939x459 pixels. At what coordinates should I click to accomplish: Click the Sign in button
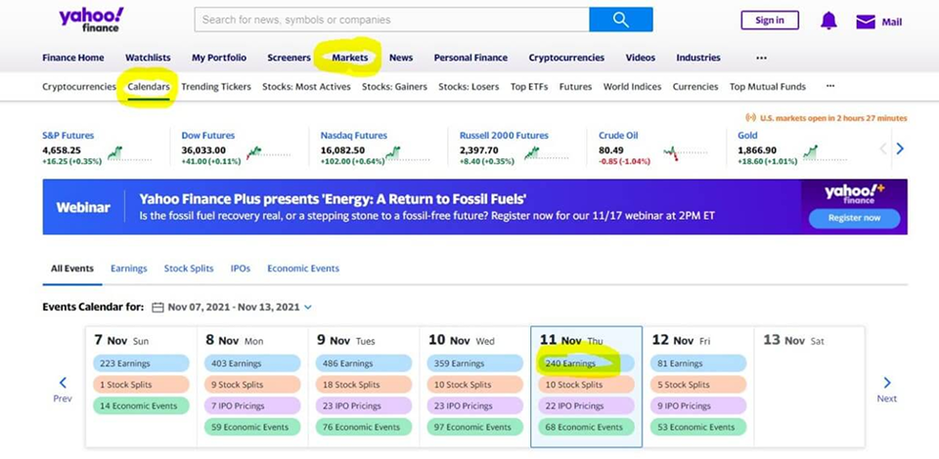[x=769, y=21]
